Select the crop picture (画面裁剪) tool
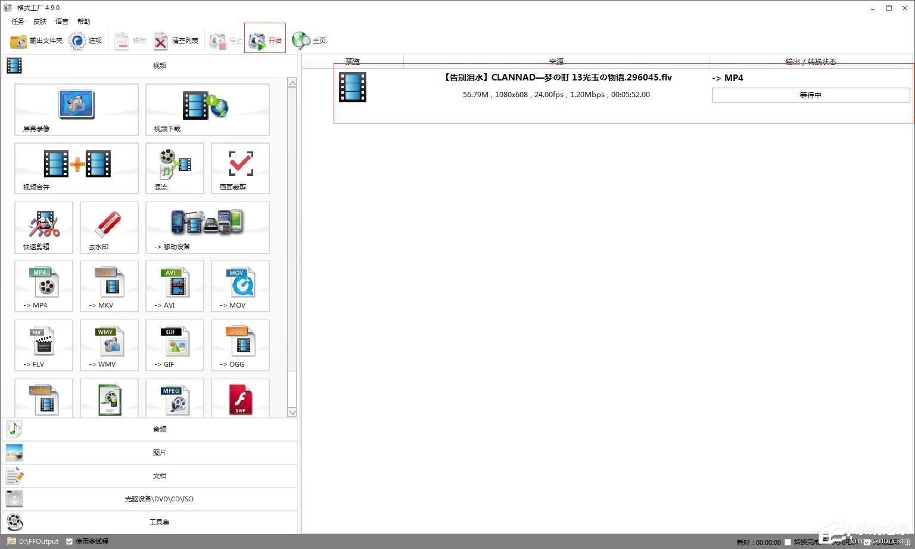Image resolution: width=915 pixels, height=549 pixels. point(240,168)
